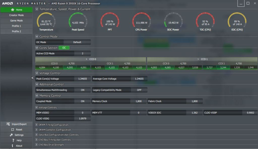Click the Reset icon in sidebar
Viewport: 258px width, 149px height.
click(x=13, y=130)
